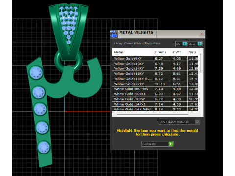Sort table by Grams column header
The image size is (235, 176).
click(x=162, y=52)
